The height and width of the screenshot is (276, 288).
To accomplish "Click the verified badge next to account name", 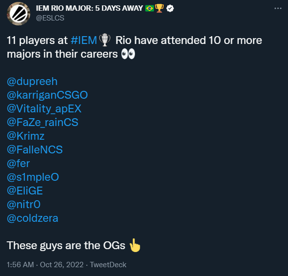I will point(170,8).
